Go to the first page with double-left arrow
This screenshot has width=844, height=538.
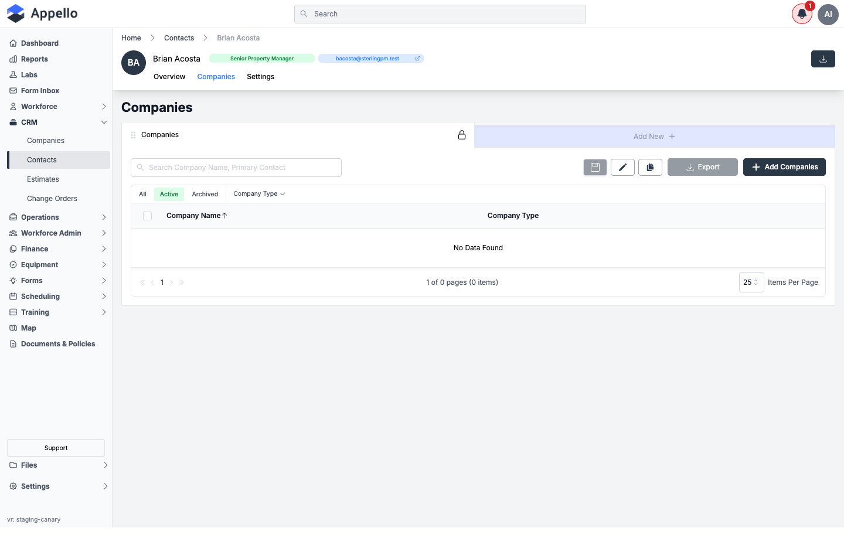tap(142, 282)
